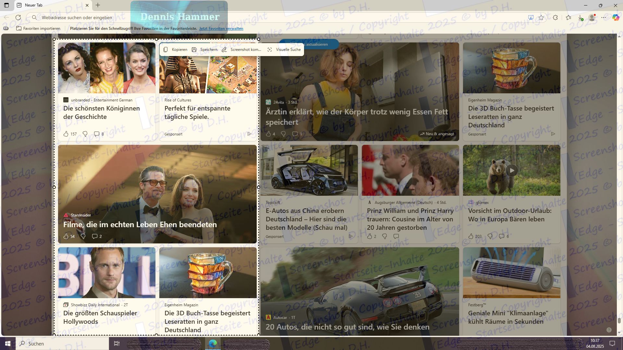
Task: Open the Copilot icon
Action: pyautogui.click(x=616, y=17)
